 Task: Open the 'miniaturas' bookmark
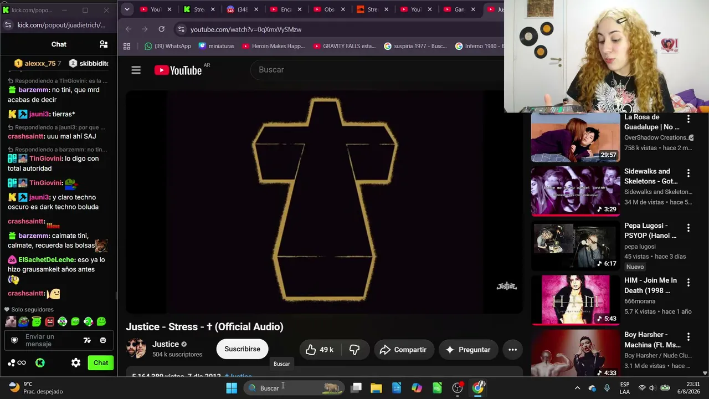click(x=217, y=46)
